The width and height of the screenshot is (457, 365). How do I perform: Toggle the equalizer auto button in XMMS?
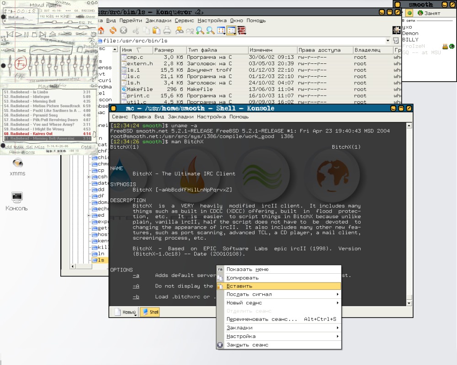coord(21,50)
